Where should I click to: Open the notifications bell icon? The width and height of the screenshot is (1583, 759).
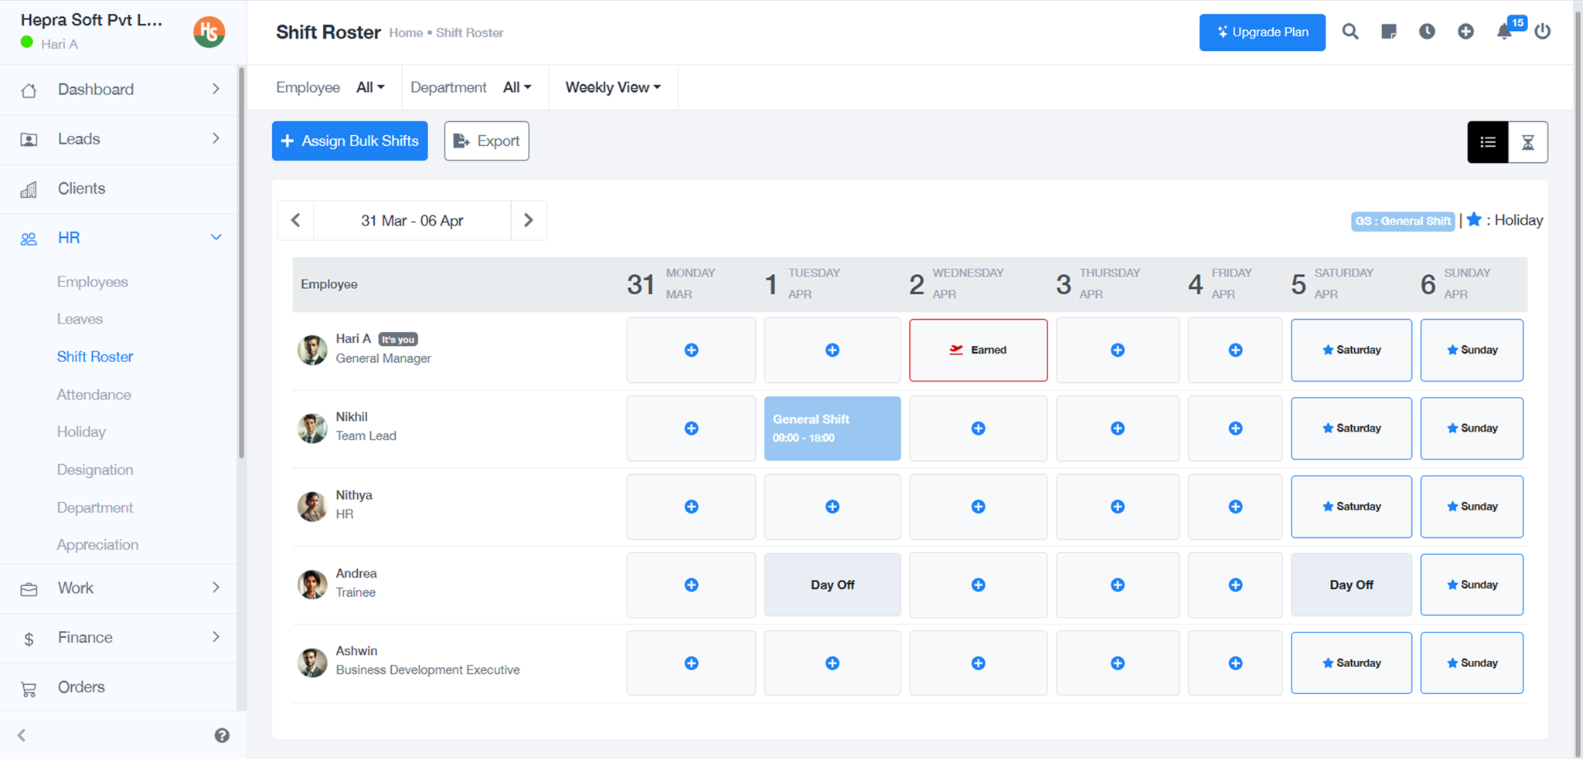click(1504, 32)
